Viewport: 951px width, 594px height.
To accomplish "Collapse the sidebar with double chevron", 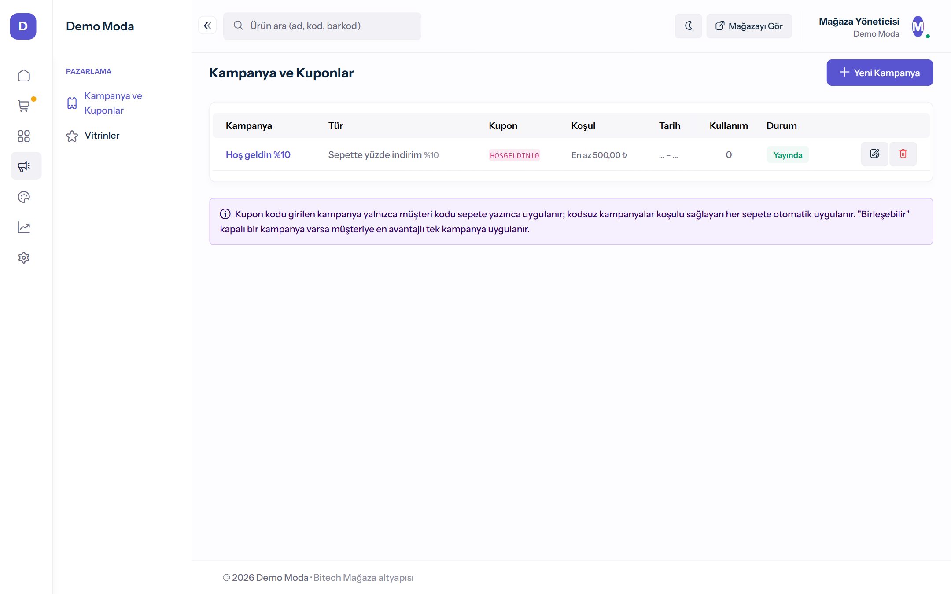I will coord(207,26).
